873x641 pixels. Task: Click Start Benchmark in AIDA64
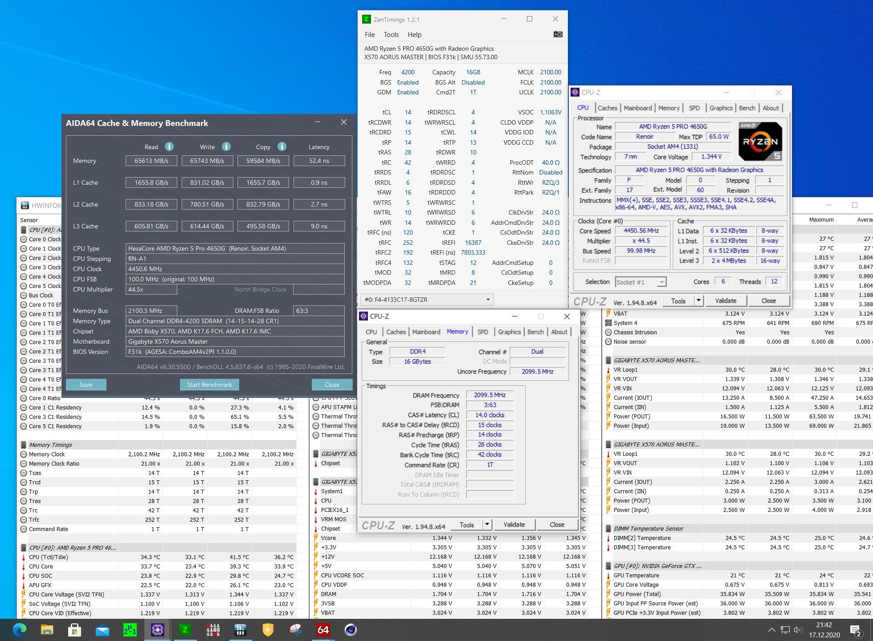coord(209,385)
